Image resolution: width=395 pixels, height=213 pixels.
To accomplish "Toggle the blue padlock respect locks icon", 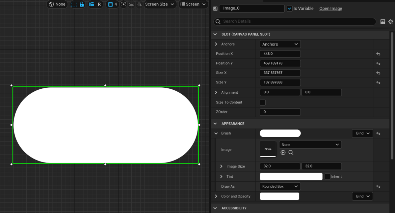I will point(82,4).
